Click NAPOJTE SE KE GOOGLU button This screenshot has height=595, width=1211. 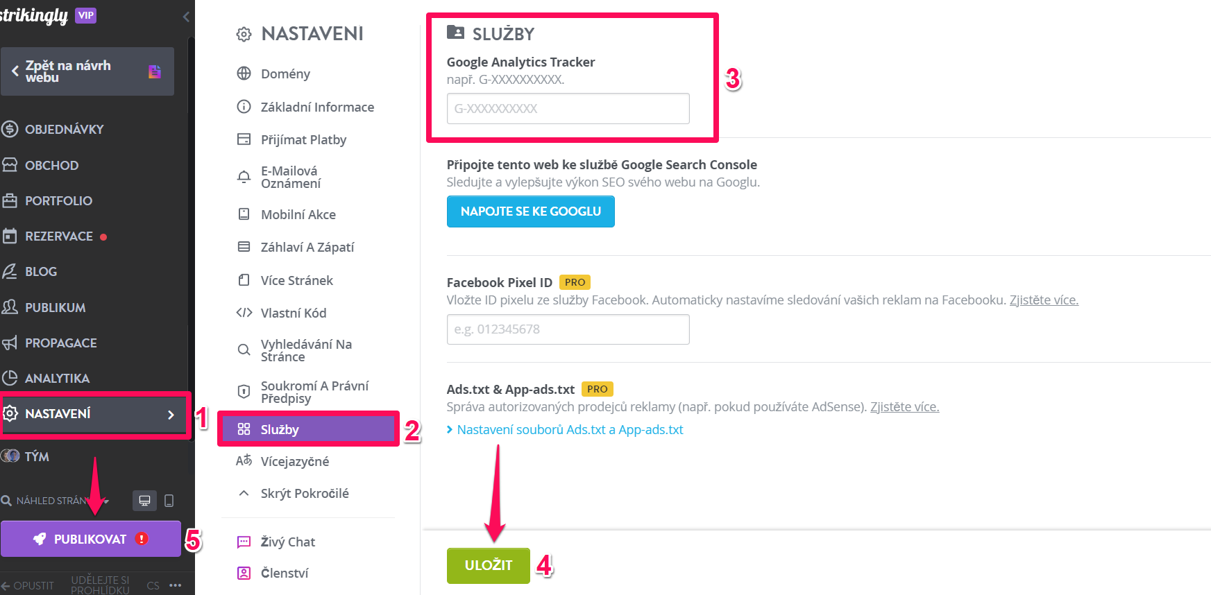pyautogui.click(x=531, y=212)
